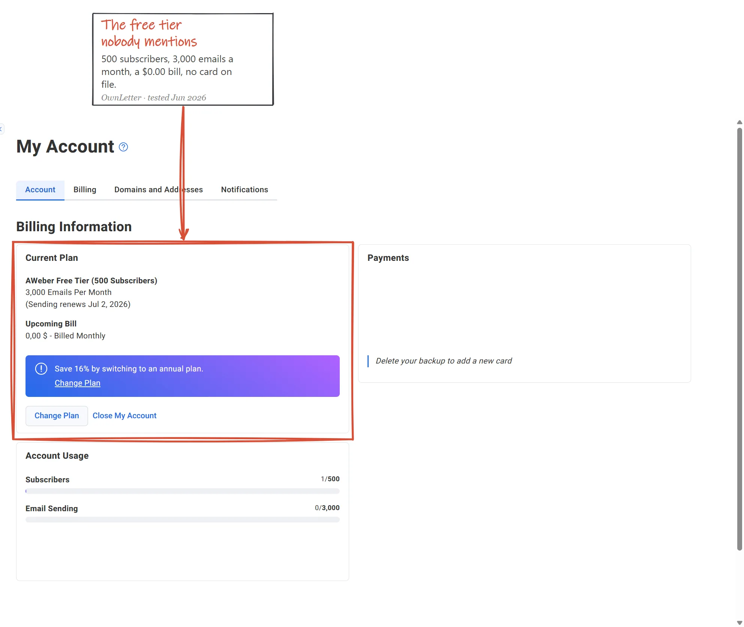This screenshot has width=744, height=627.
Task: Click the 0/3,000 email sending count
Action: pos(327,508)
